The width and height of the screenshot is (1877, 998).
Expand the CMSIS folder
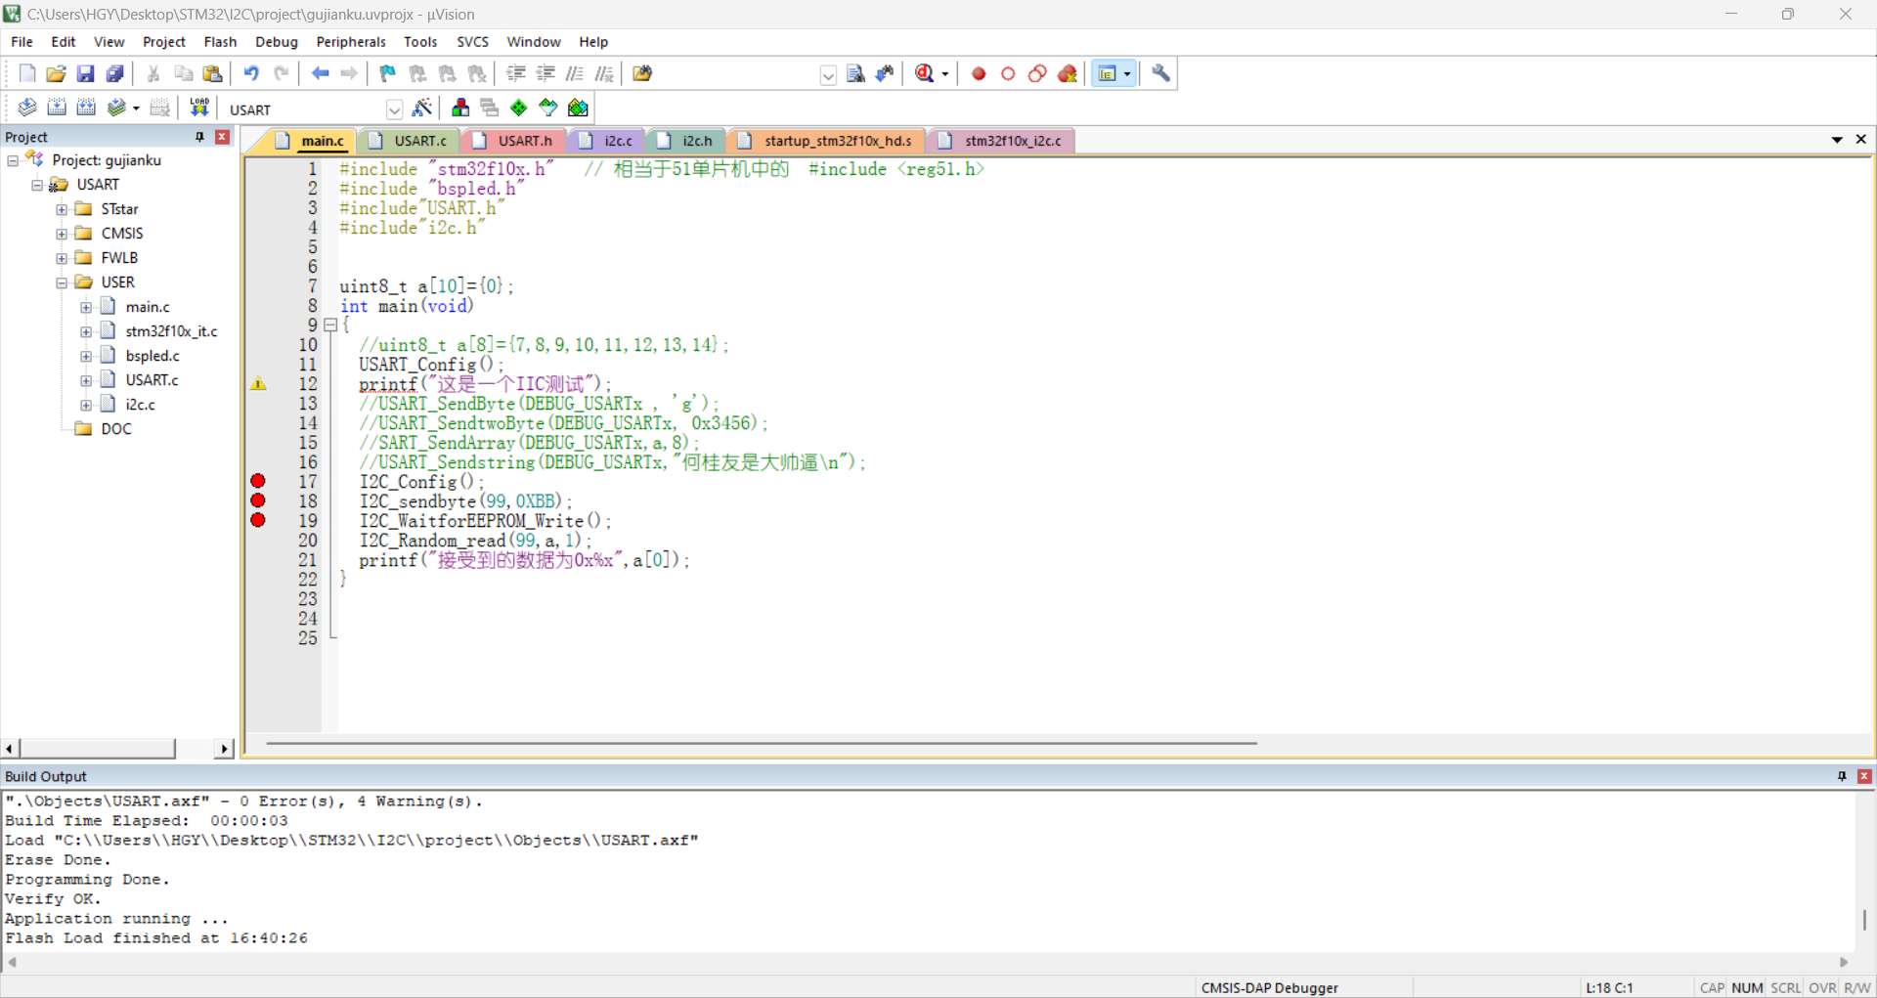62,234
